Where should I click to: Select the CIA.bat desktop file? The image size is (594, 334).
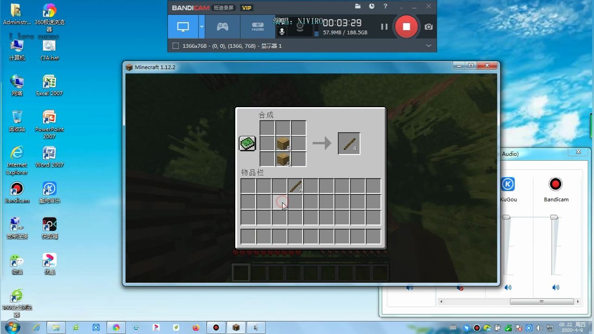[x=49, y=50]
